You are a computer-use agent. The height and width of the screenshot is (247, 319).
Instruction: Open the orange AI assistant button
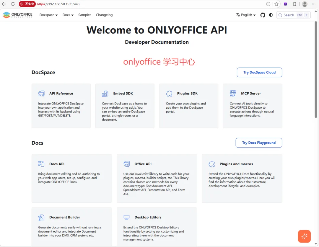304,236
